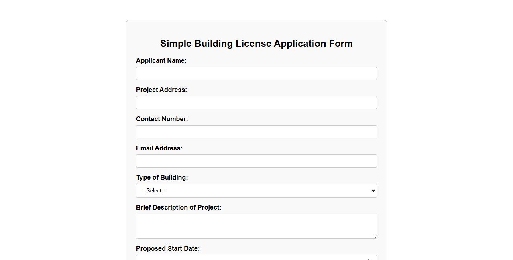Open the date picker calendar icon

[x=370, y=258]
